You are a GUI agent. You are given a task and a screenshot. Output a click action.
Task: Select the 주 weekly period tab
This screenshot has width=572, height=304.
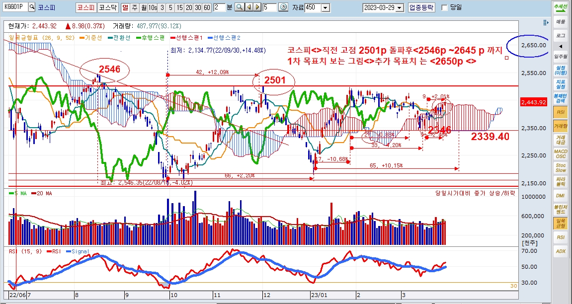[x=135, y=7]
